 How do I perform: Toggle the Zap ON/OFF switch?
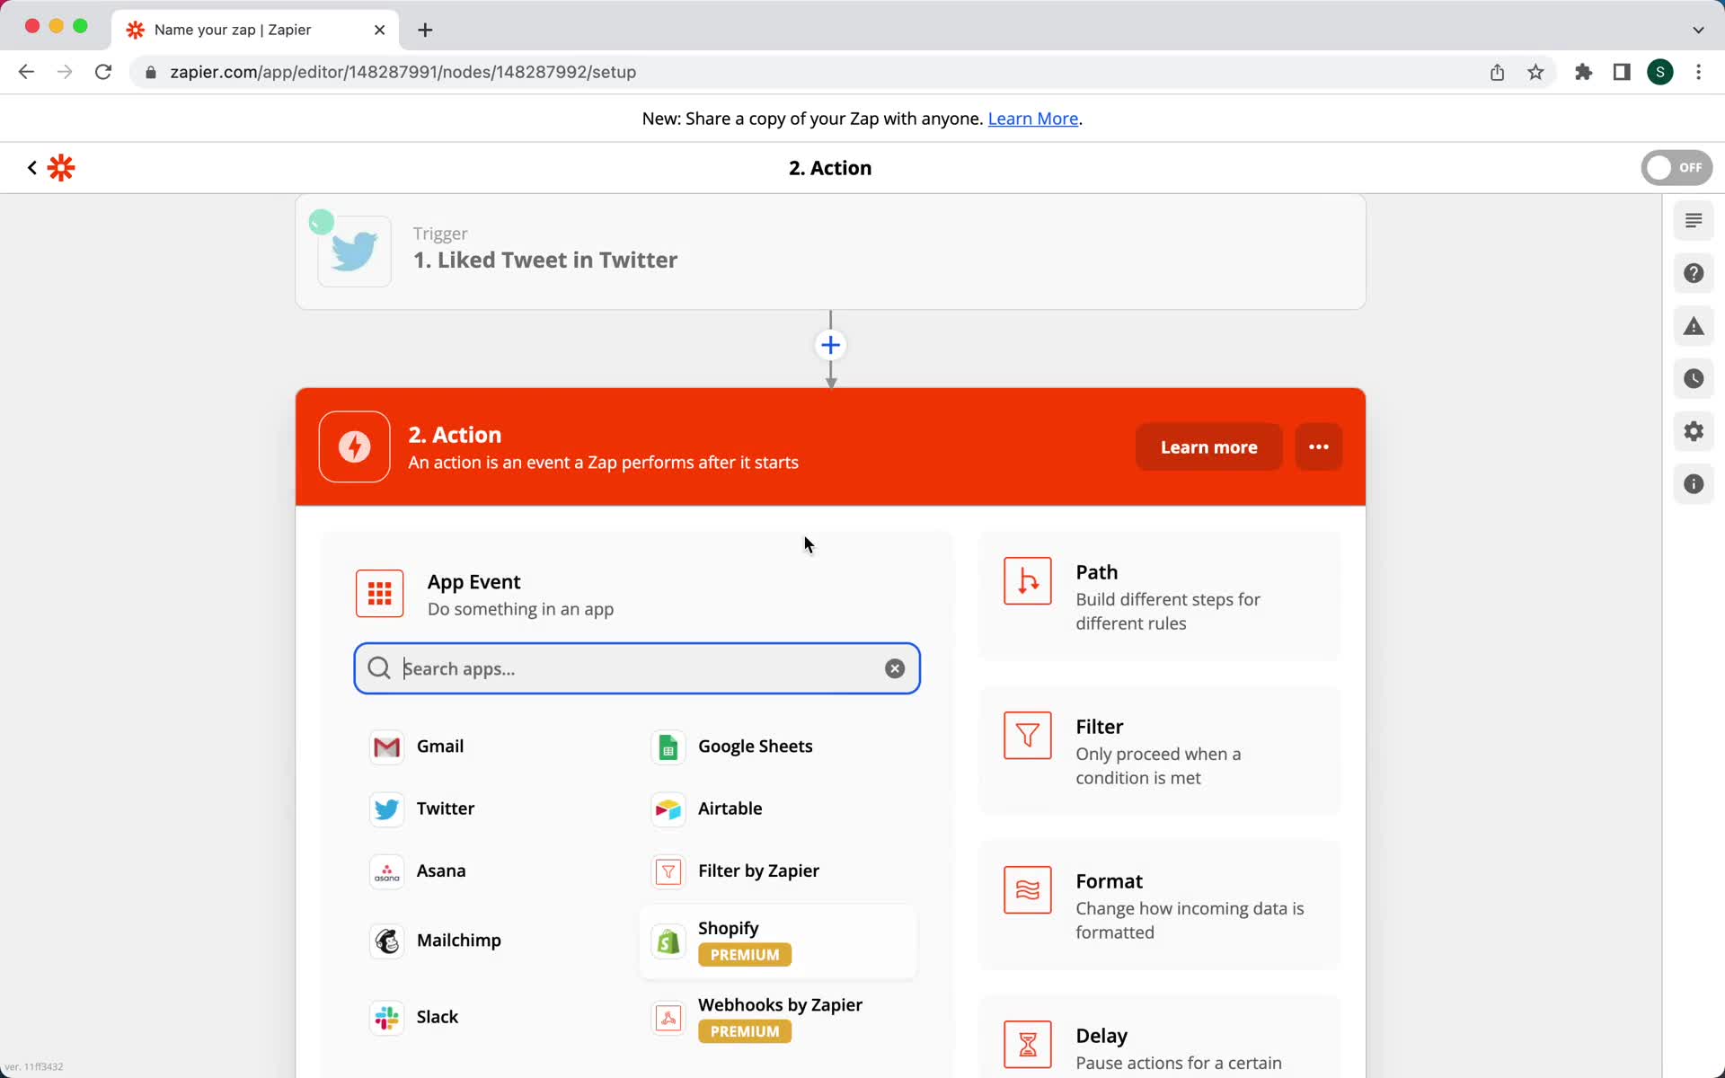(x=1676, y=168)
